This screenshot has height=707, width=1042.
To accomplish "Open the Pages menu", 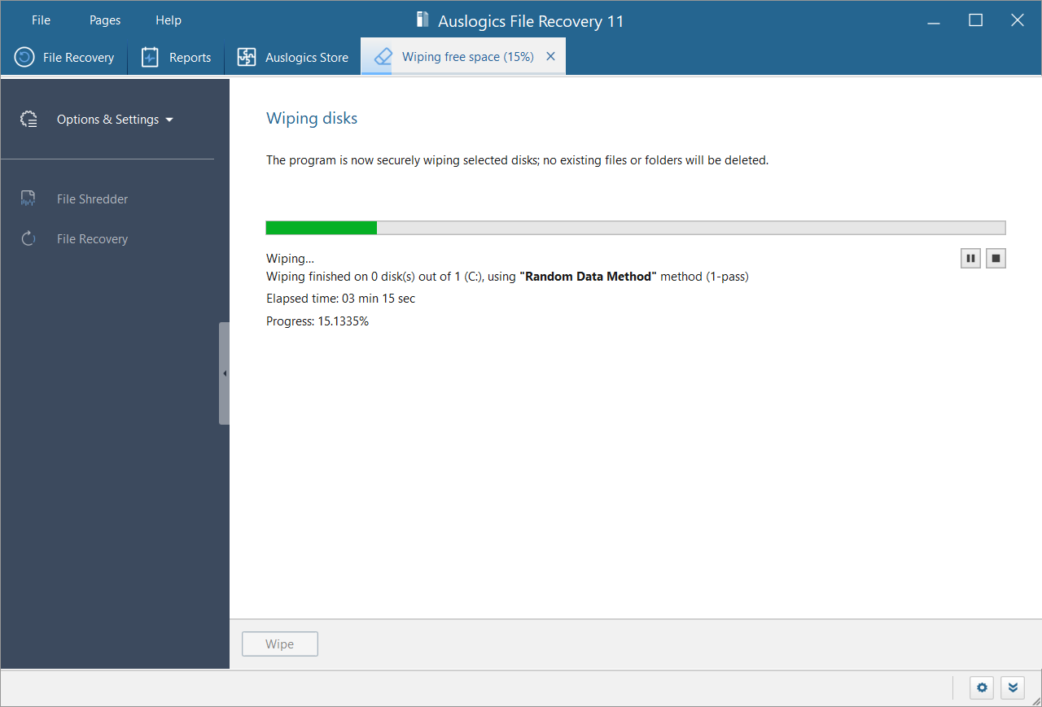I will point(105,20).
